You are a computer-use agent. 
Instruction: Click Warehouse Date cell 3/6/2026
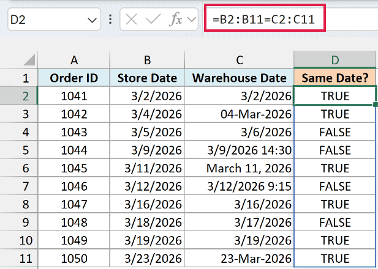(239, 132)
